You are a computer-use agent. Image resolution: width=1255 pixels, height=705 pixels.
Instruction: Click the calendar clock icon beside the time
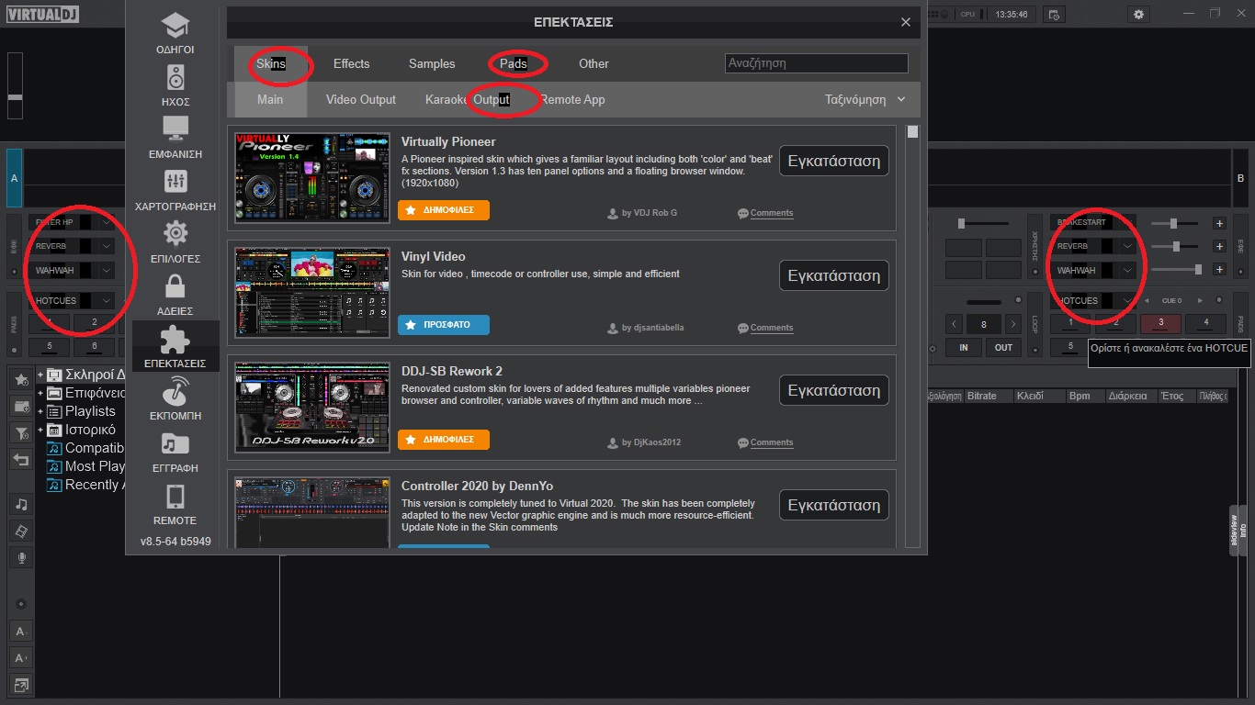(x=1054, y=14)
